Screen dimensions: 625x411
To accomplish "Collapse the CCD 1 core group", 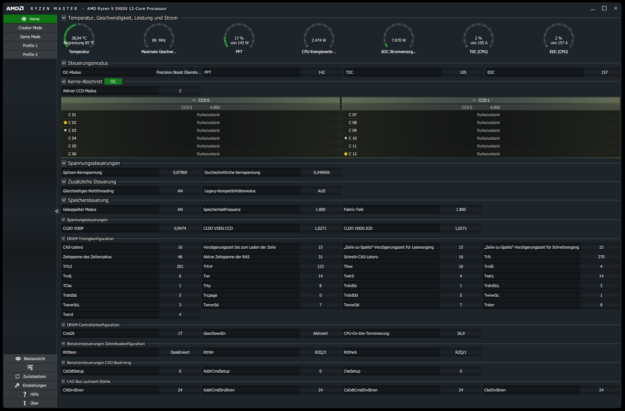I will pyautogui.click(x=474, y=100).
